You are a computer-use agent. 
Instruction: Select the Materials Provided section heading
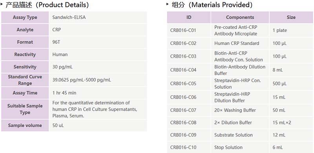pos(212,5)
